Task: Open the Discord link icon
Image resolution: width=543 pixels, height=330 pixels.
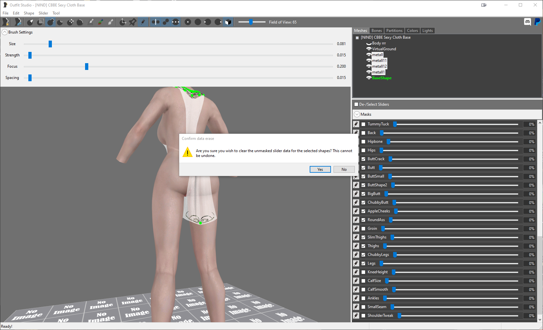Action: [528, 22]
